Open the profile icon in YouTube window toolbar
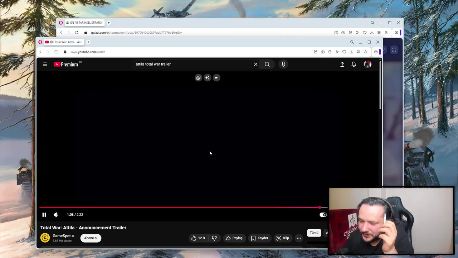Screen dimensions: 458x258 point(366,52)
